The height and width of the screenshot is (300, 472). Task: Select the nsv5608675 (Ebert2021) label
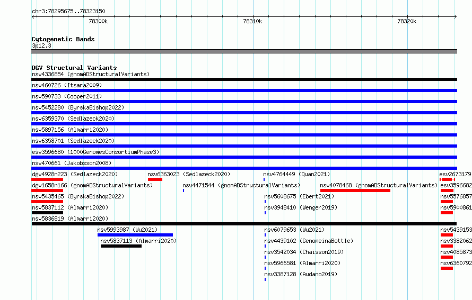pos(299,196)
